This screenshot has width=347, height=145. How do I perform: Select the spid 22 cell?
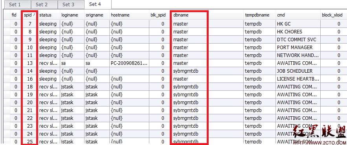tap(30, 118)
